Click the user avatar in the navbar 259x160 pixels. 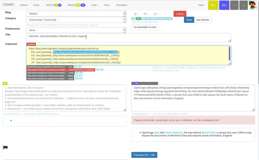[x=253, y=5]
